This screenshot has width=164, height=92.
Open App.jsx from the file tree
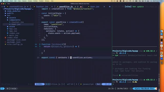click(x=13, y=31)
